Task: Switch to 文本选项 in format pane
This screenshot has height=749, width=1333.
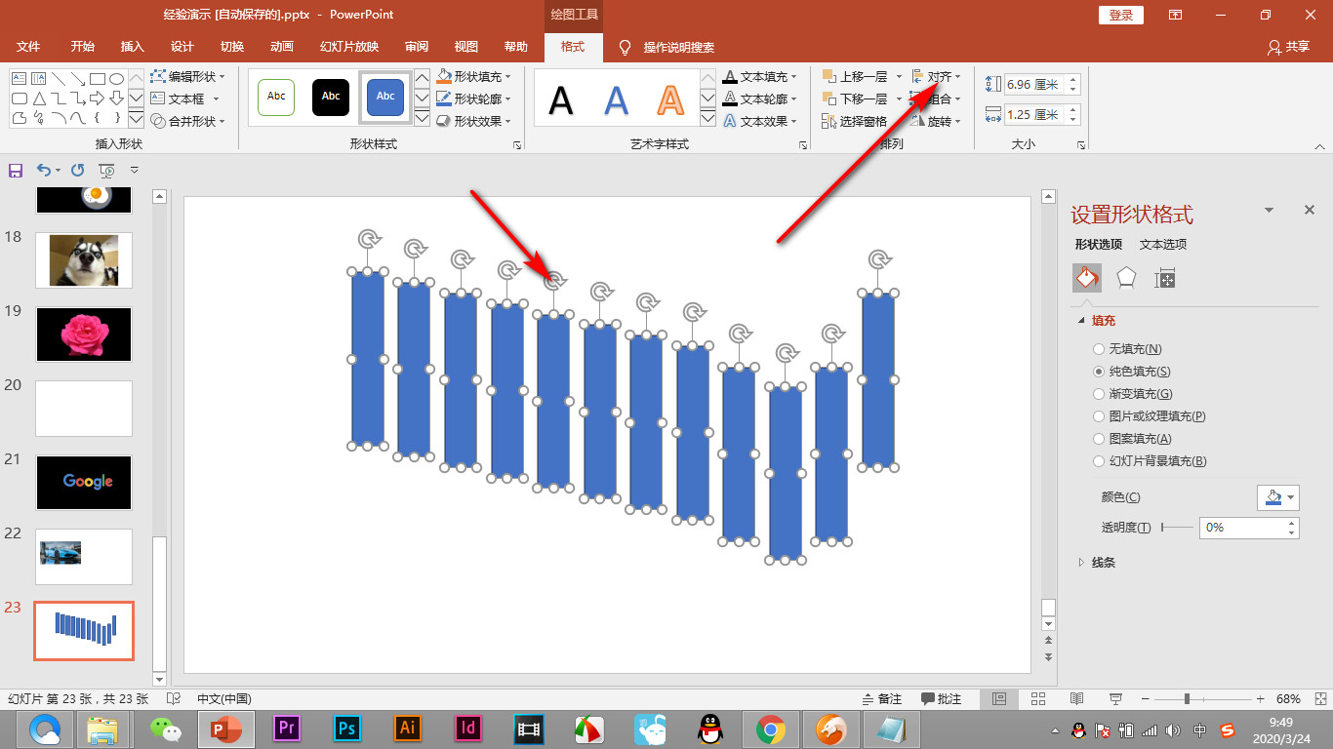Action: coord(1163,245)
